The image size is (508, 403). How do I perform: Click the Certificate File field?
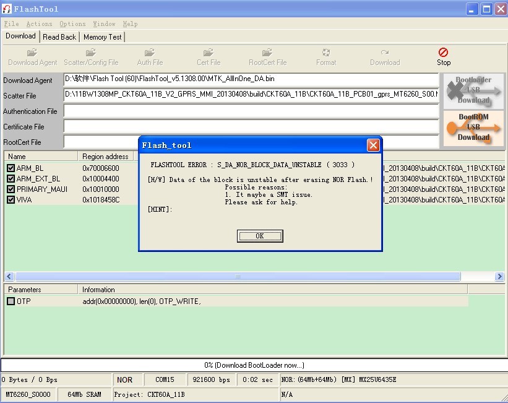click(251, 126)
